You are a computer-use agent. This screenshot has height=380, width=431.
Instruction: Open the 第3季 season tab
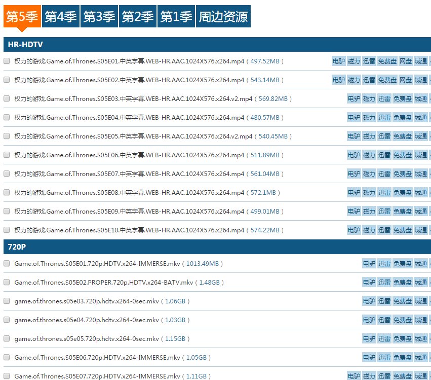click(x=99, y=17)
